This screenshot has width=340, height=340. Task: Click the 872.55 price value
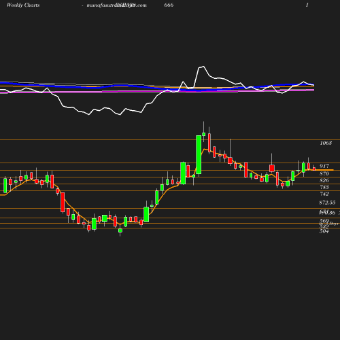pyautogui.click(x=327, y=203)
